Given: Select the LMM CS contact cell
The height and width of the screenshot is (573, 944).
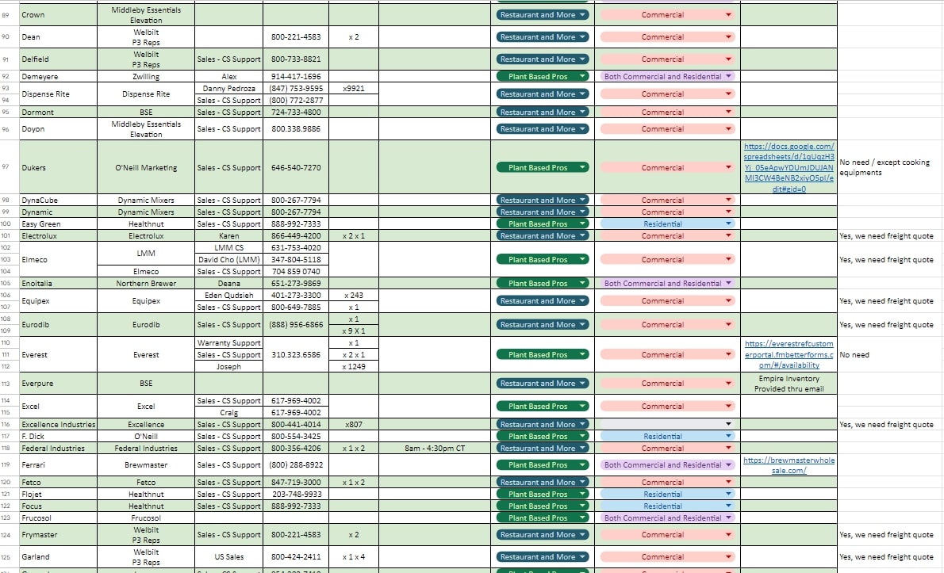Looking at the screenshot, I should tap(228, 248).
